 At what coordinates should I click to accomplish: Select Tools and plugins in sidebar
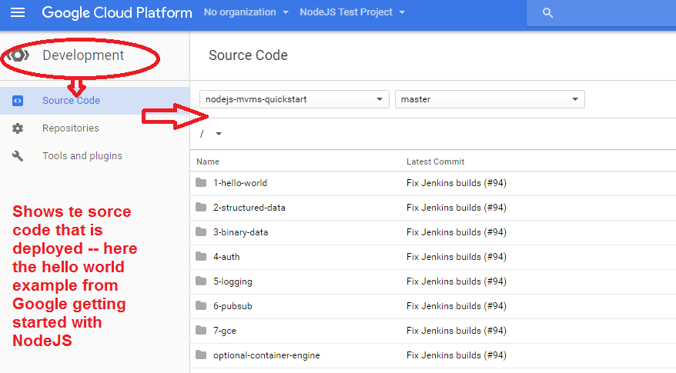pos(82,156)
